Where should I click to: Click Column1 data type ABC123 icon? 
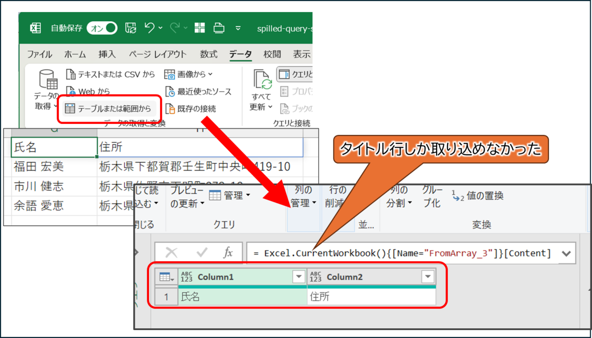[x=187, y=277]
